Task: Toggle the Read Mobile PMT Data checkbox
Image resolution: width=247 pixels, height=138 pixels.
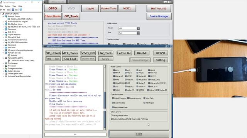Action: (x=130, y=119)
